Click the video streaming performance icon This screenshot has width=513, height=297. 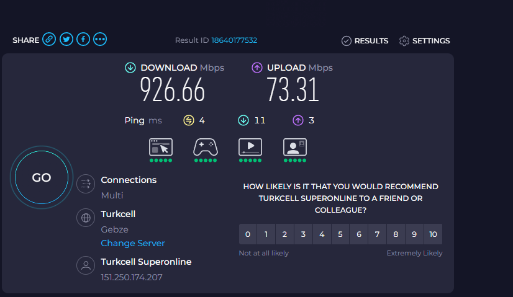(x=250, y=147)
